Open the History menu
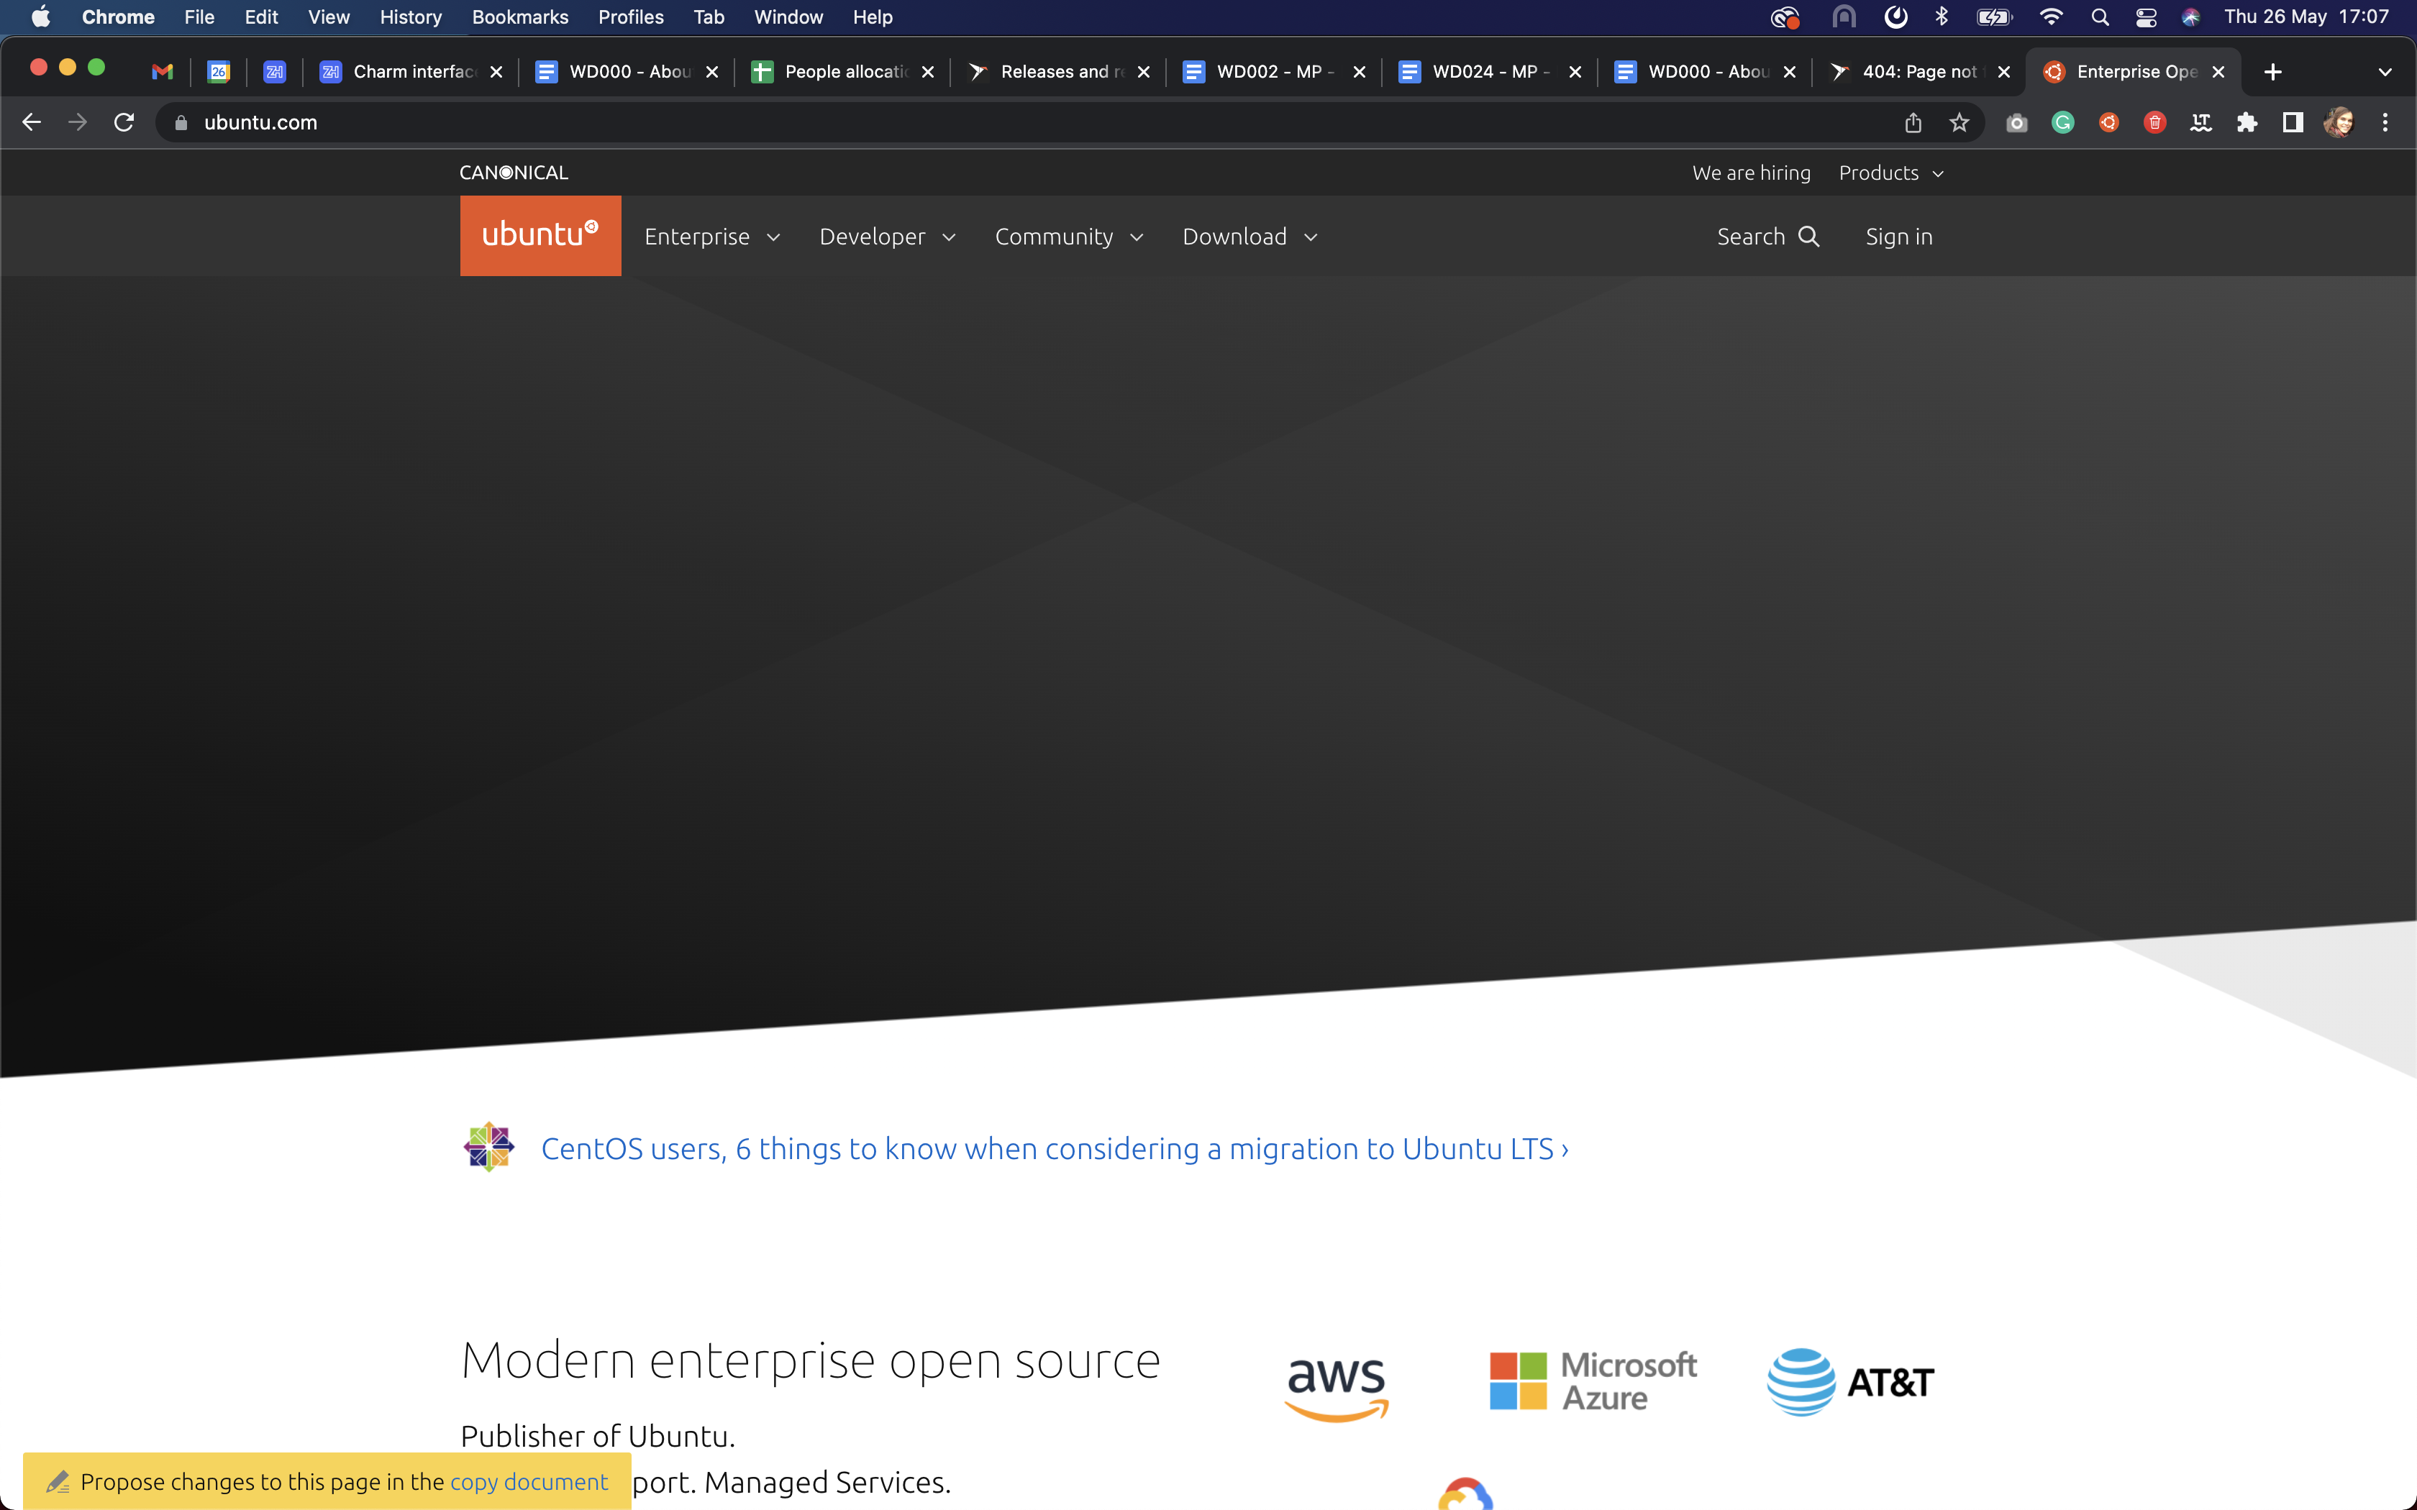This screenshot has height=1510, width=2417. [x=411, y=17]
